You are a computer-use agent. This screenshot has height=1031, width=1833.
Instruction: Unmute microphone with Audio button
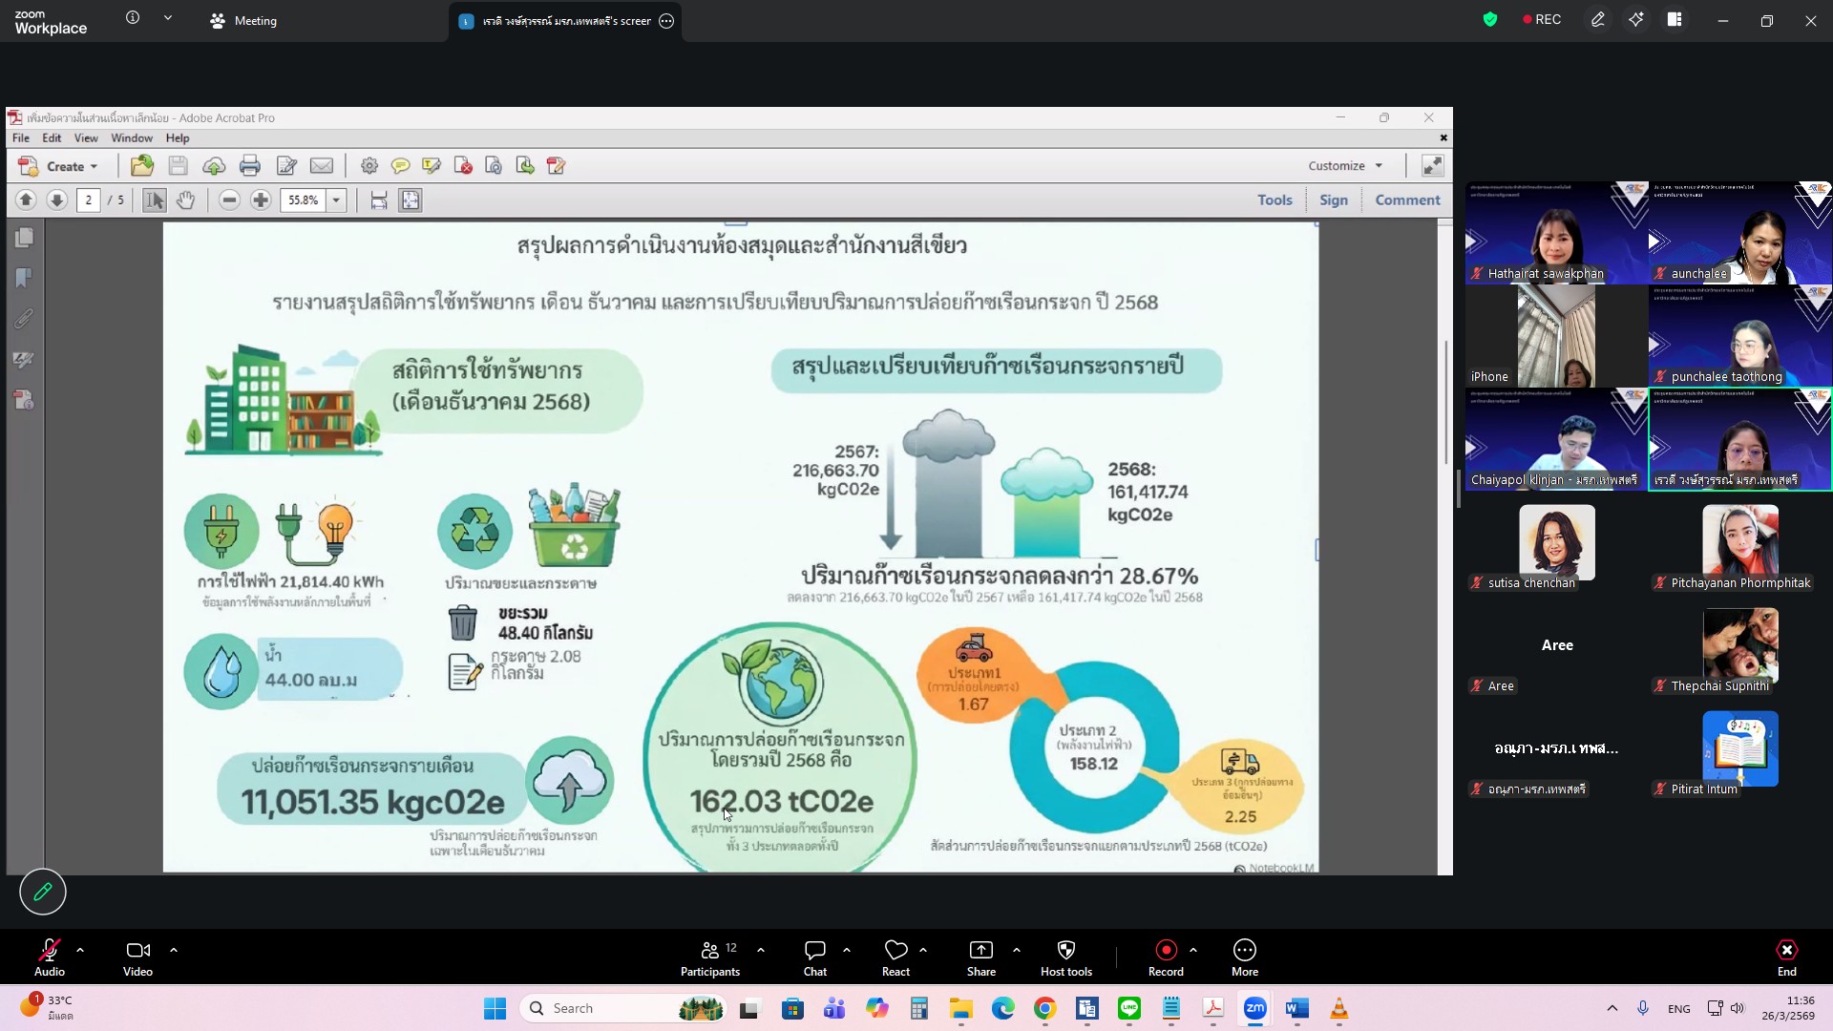49,957
